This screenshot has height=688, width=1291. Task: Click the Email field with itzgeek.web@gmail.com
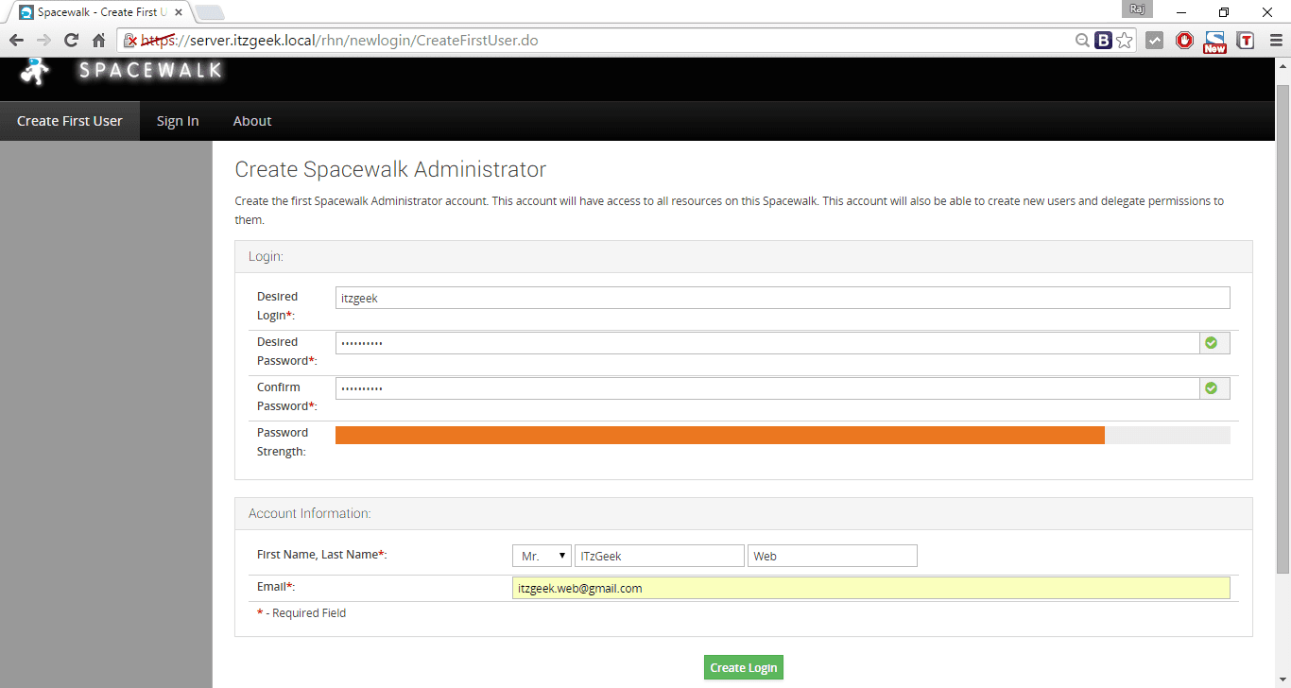[871, 588]
